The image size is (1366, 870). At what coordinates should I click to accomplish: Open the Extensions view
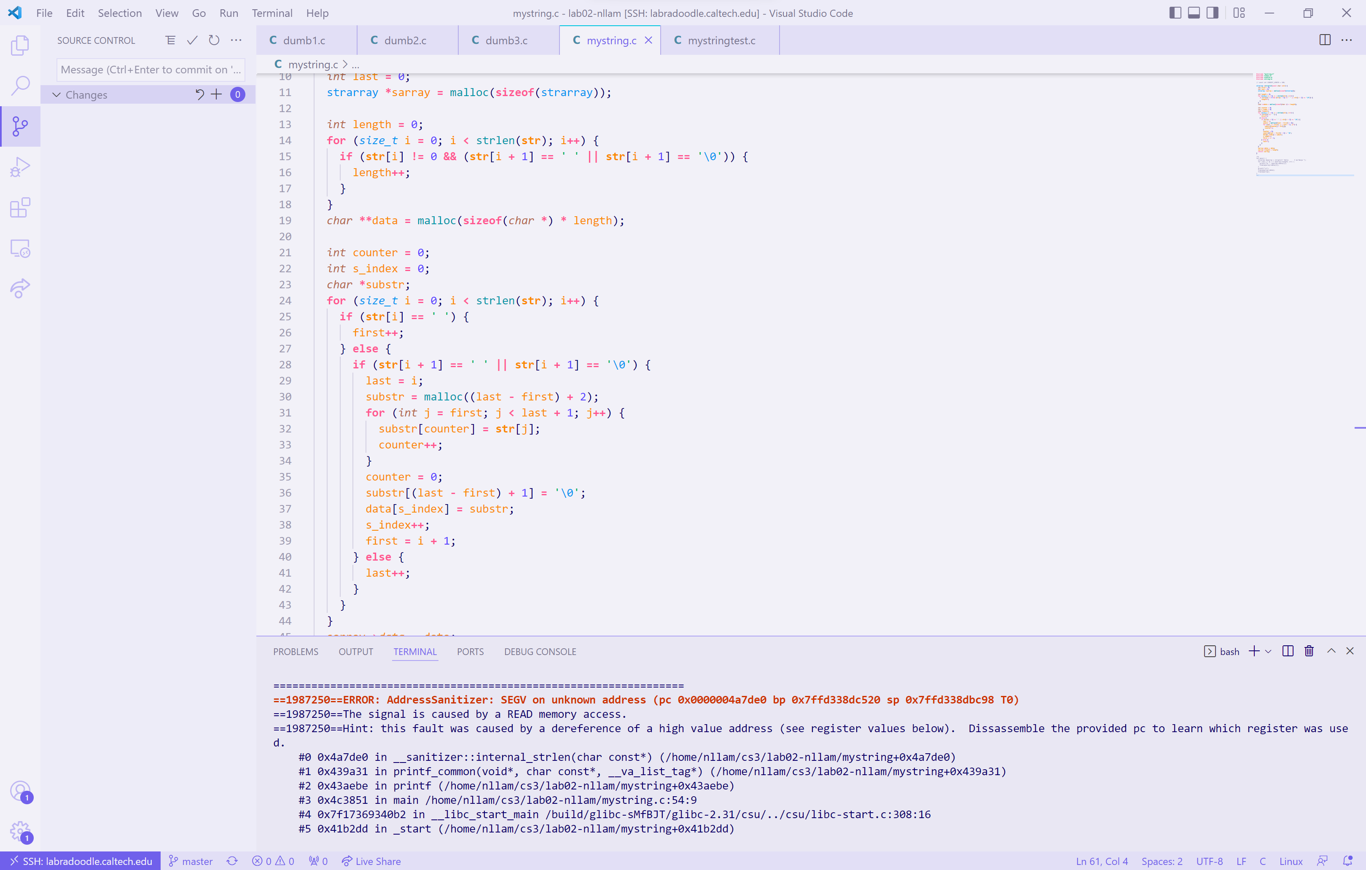(x=20, y=207)
